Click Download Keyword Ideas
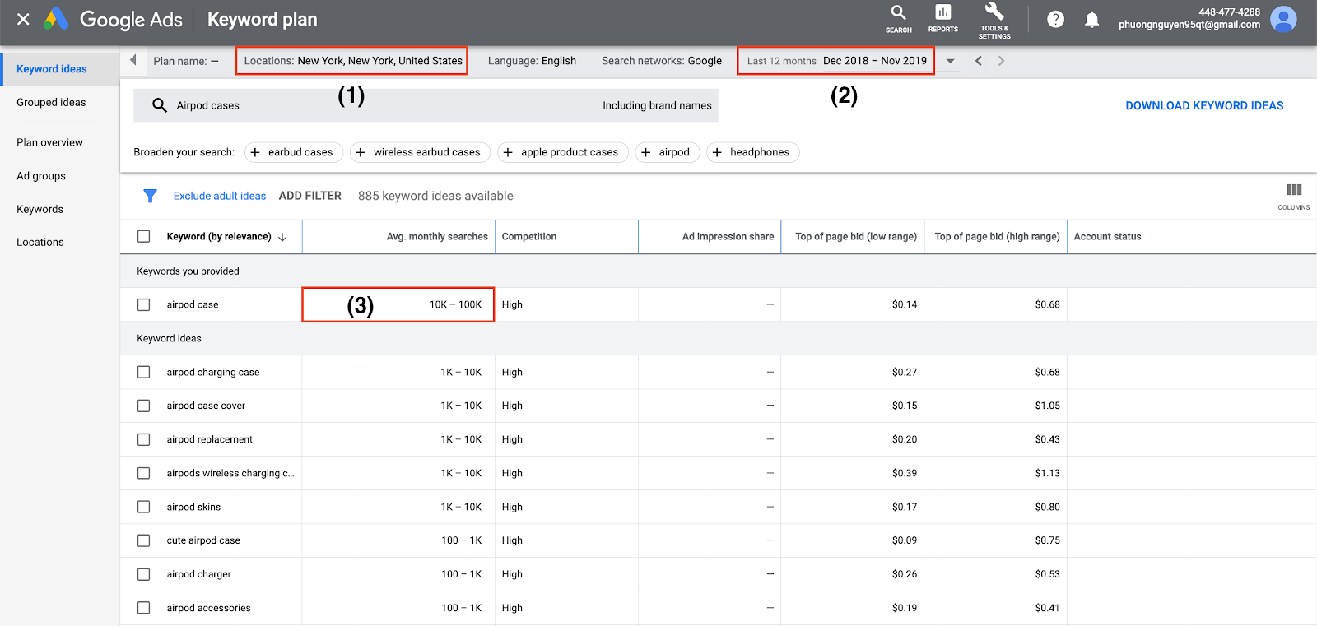 pos(1204,105)
